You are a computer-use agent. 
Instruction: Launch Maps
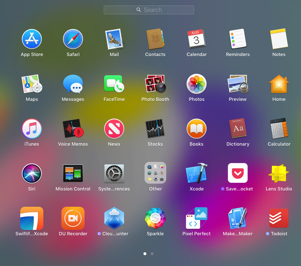pyautogui.click(x=32, y=84)
